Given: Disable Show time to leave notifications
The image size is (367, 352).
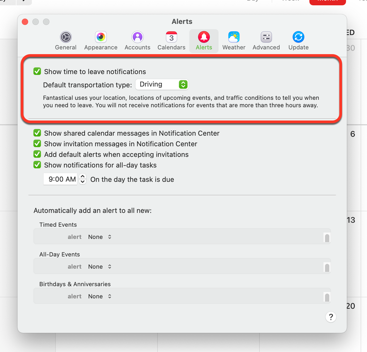Looking at the screenshot, I should click(x=37, y=71).
